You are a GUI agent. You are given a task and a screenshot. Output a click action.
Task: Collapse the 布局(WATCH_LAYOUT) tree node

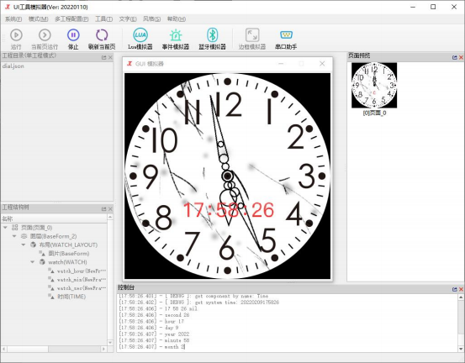click(x=24, y=245)
